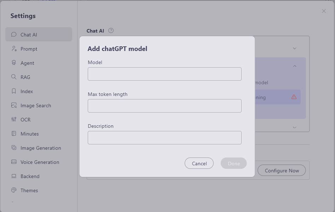This screenshot has width=335, height=212.
Task: Go to the Image Generation settings tab
Action: click(39, 148)
